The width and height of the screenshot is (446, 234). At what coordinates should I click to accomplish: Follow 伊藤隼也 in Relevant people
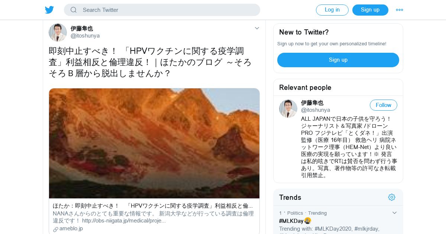(384, 105)
